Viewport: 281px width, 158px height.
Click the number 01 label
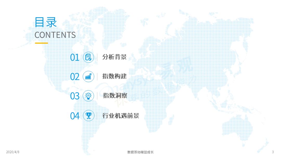pyautogui.click(x=75, y=57)
